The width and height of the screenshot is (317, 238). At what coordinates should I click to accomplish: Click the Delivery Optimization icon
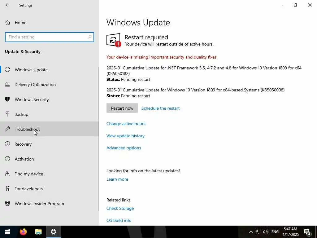click(7, 84)
